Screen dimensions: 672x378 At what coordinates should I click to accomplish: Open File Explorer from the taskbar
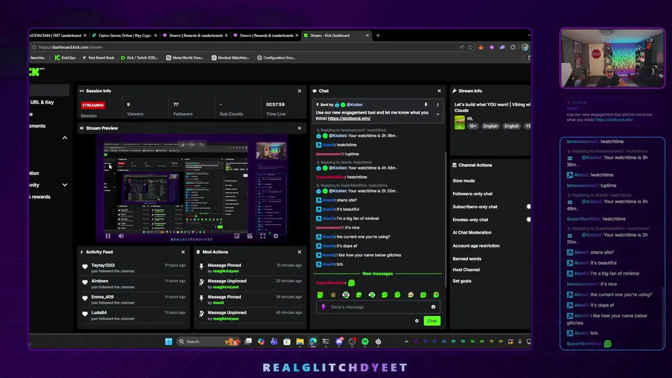tap(300, 342)
